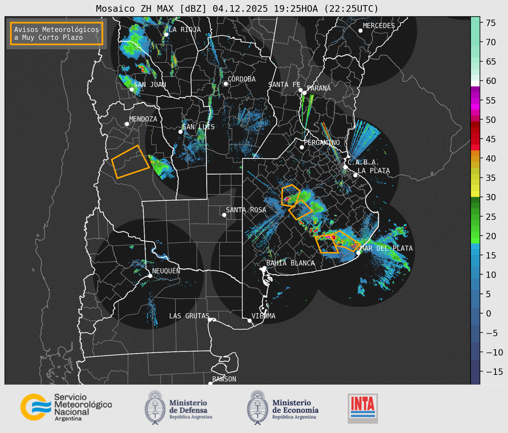
Task: Click the LAS GRUTAS city label
Action: tap(189, 316)
